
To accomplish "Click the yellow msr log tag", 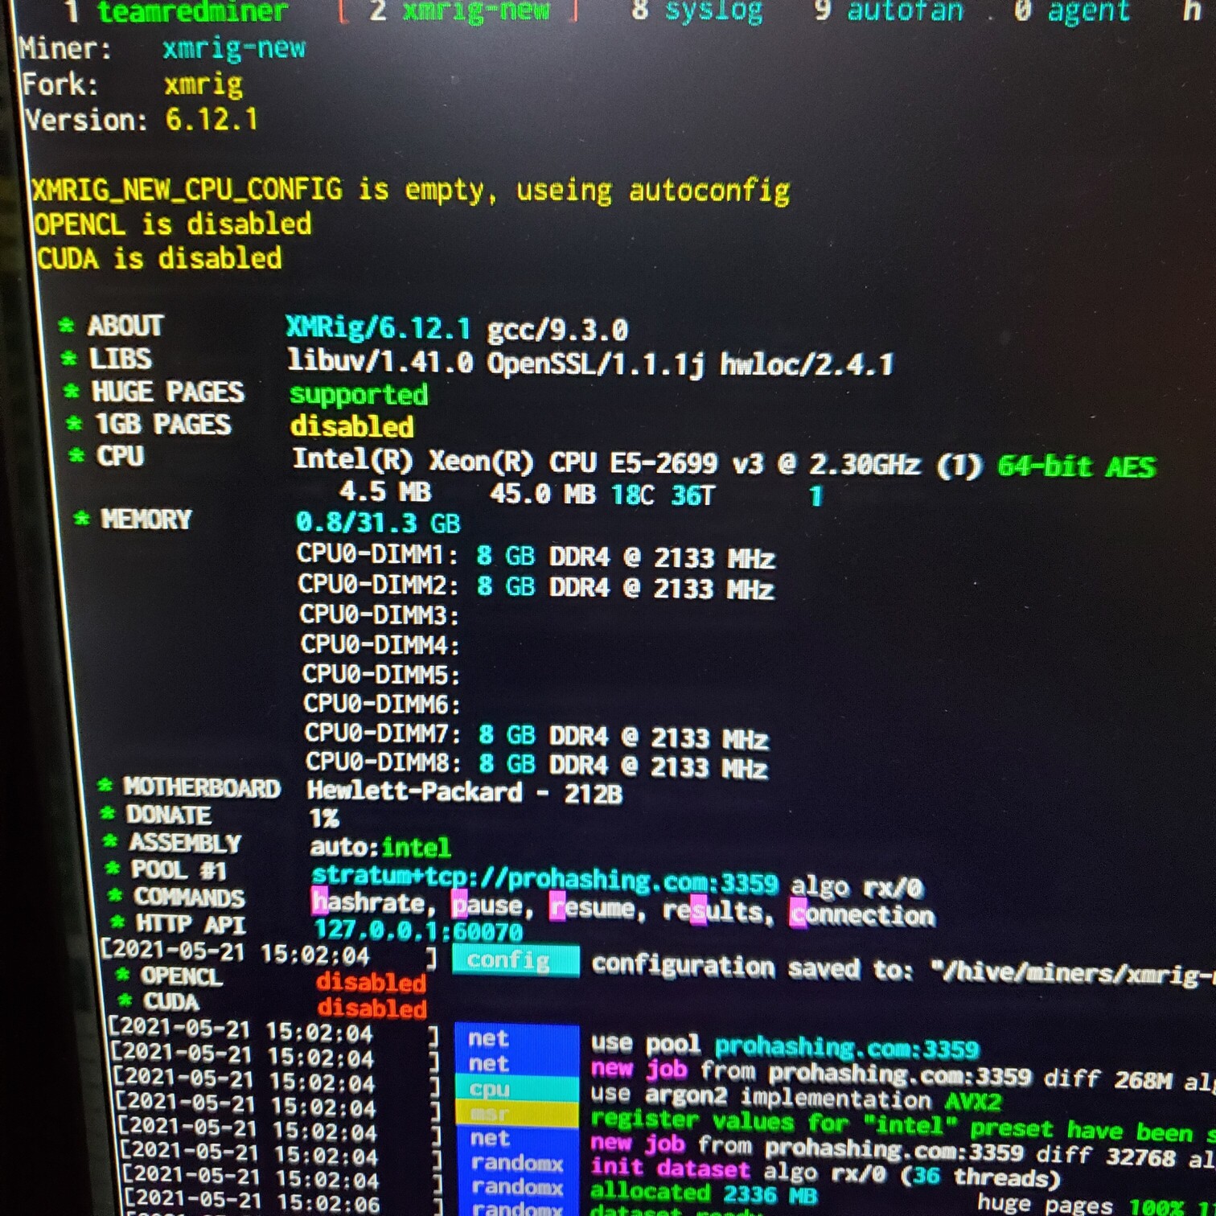I will [x=516, y=1115].
